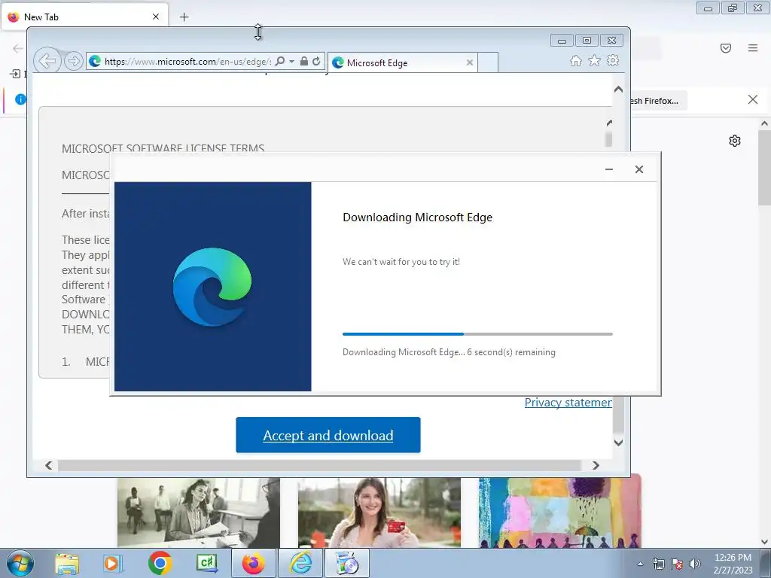Click the microsoft.com URL address field
This screenshot has height=578, width=771.
point(187,62)
